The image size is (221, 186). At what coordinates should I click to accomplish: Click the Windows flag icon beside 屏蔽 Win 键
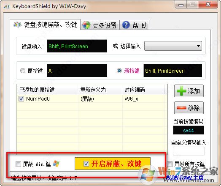pos(56,164)
